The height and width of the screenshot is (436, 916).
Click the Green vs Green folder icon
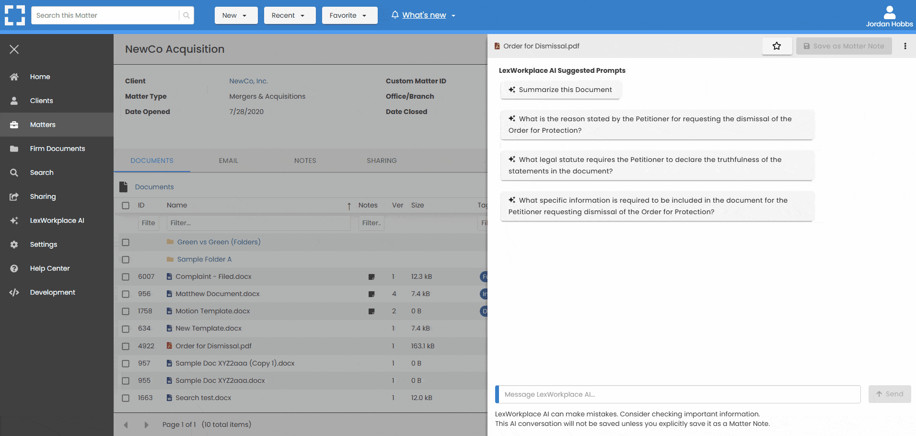point(170,242)
